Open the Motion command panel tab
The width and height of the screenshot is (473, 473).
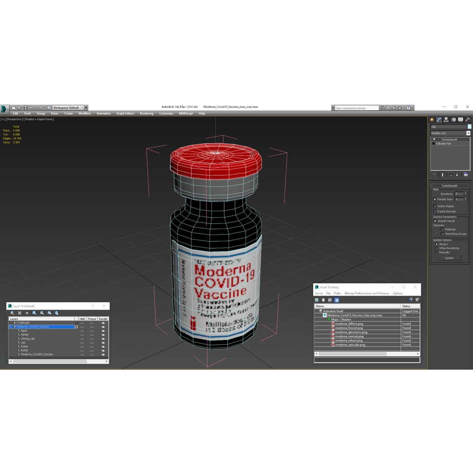453,120
